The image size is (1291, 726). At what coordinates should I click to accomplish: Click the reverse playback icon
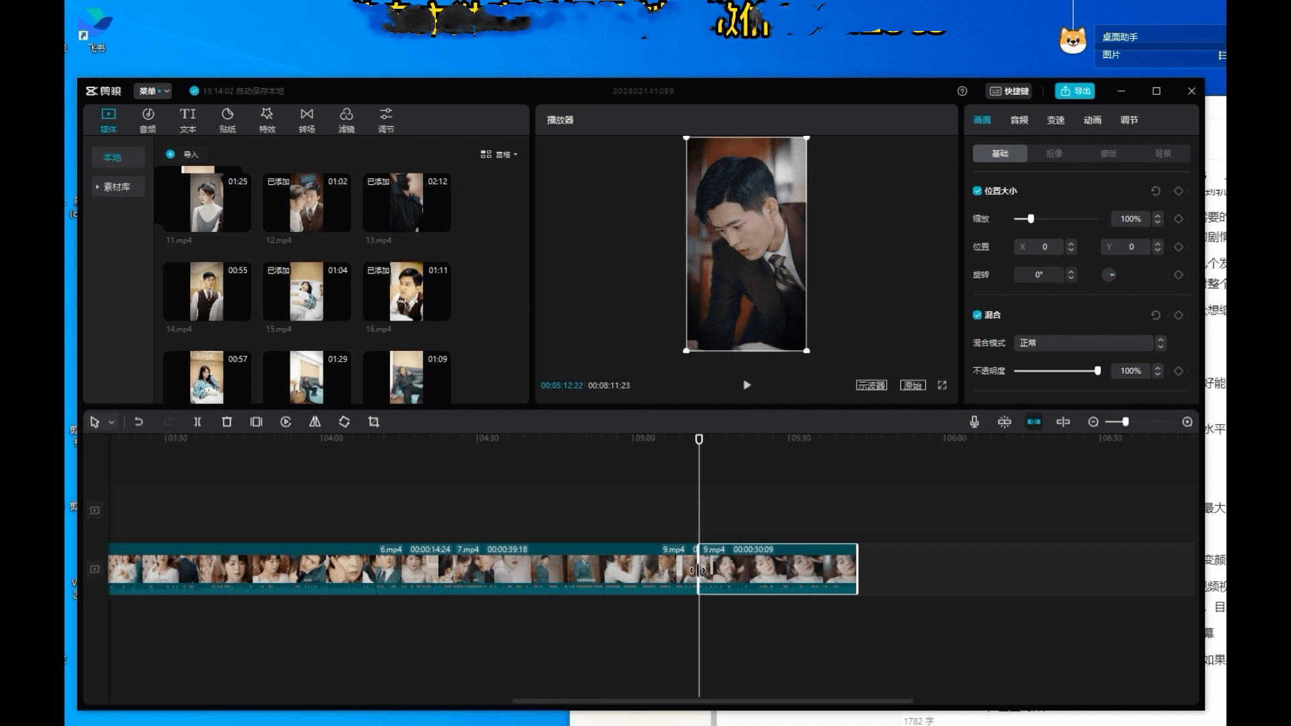coord(286,422)
